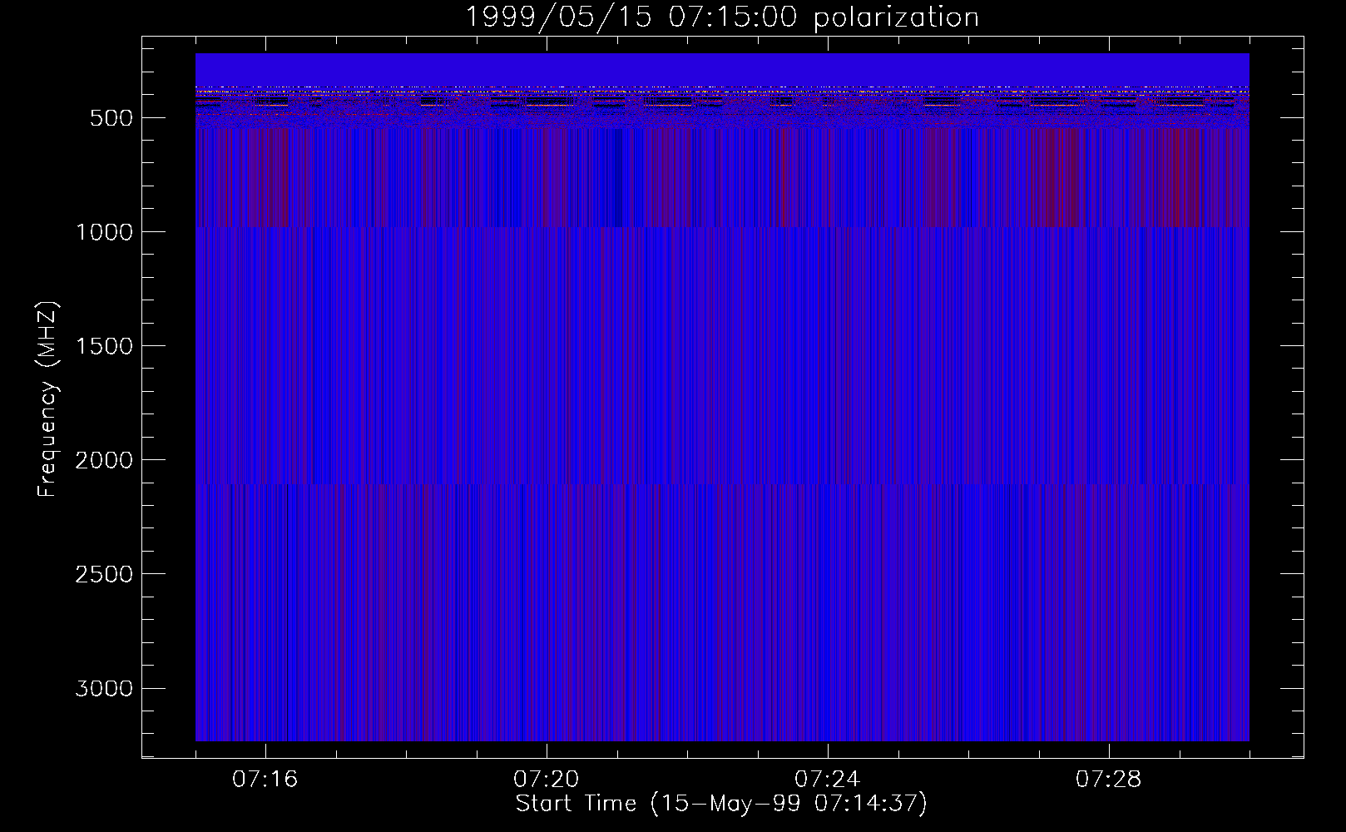Screen dimensions: 1346x832
Task: Click the 'Start Time (15-May-99 07:14:37)' axis label
Action: tap(721, 804)
